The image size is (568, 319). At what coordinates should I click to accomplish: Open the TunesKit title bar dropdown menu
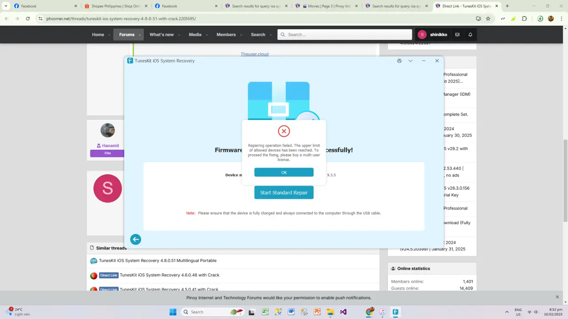pos(410,61)
